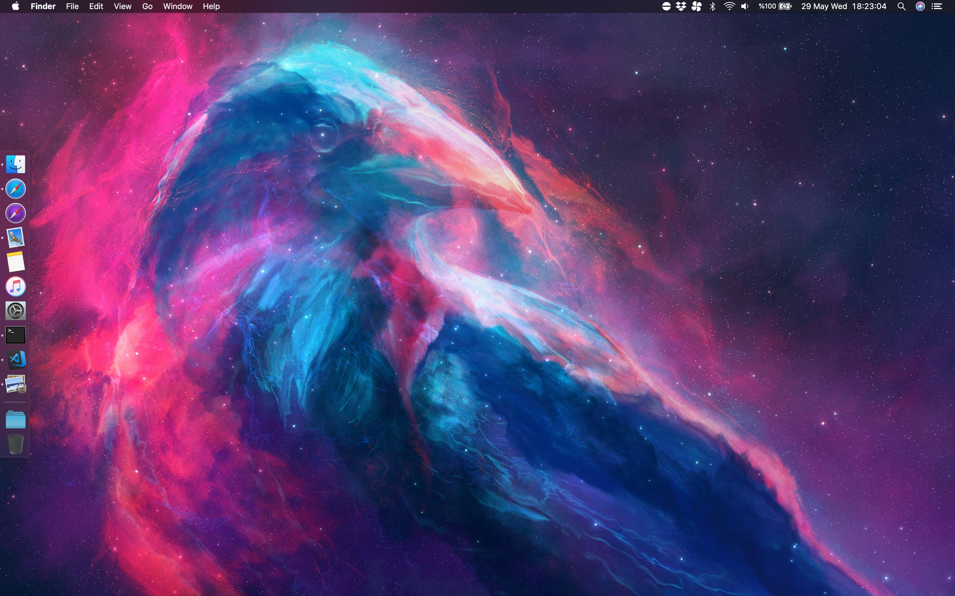Launch Safari Technology Preview with the purple compass
Viewport: 955px width, 596px height.
16,213
